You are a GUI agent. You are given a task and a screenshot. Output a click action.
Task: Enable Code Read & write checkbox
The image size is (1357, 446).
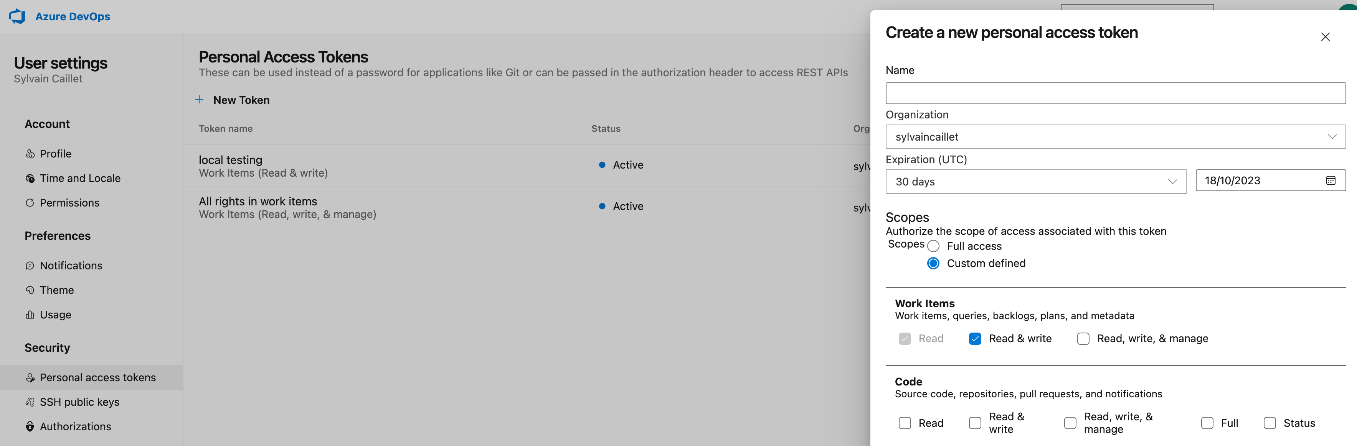[x=975, y=423]
